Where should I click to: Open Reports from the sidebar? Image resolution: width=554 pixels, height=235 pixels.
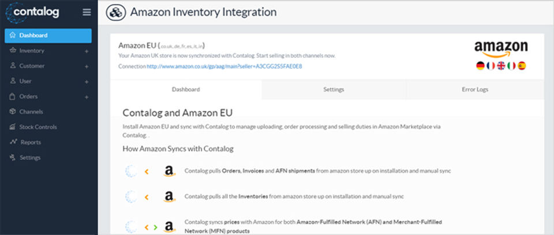coord(31,142)
